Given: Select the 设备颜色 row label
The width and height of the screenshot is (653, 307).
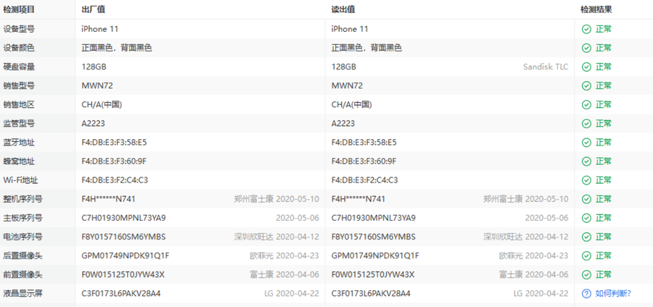Looking at the screenshot, I should tap(19, 49).
